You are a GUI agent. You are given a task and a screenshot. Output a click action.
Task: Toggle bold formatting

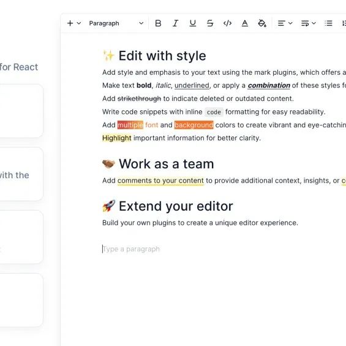pos(158,23)
